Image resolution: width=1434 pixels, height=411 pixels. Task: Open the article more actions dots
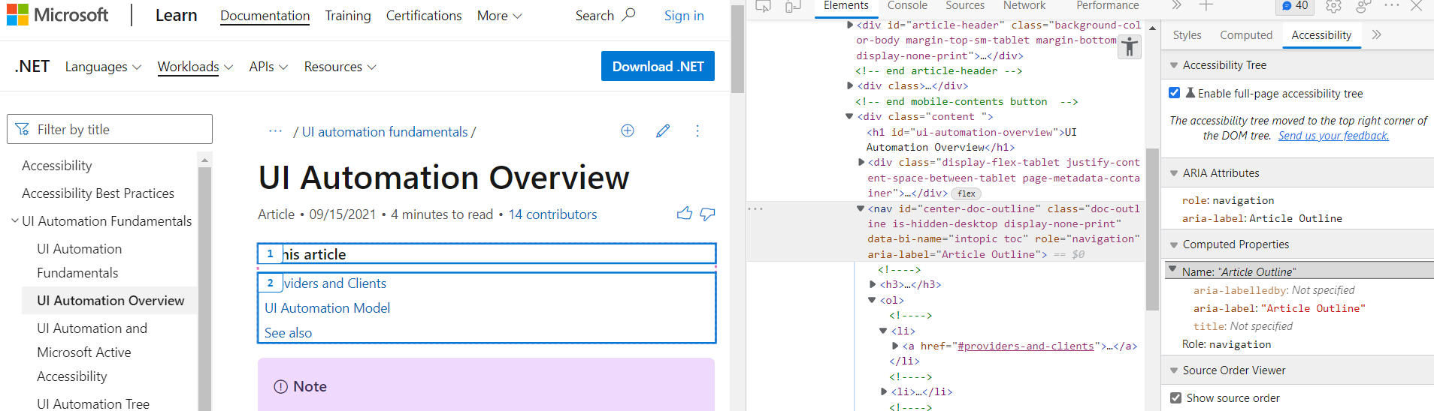point(697,130)
